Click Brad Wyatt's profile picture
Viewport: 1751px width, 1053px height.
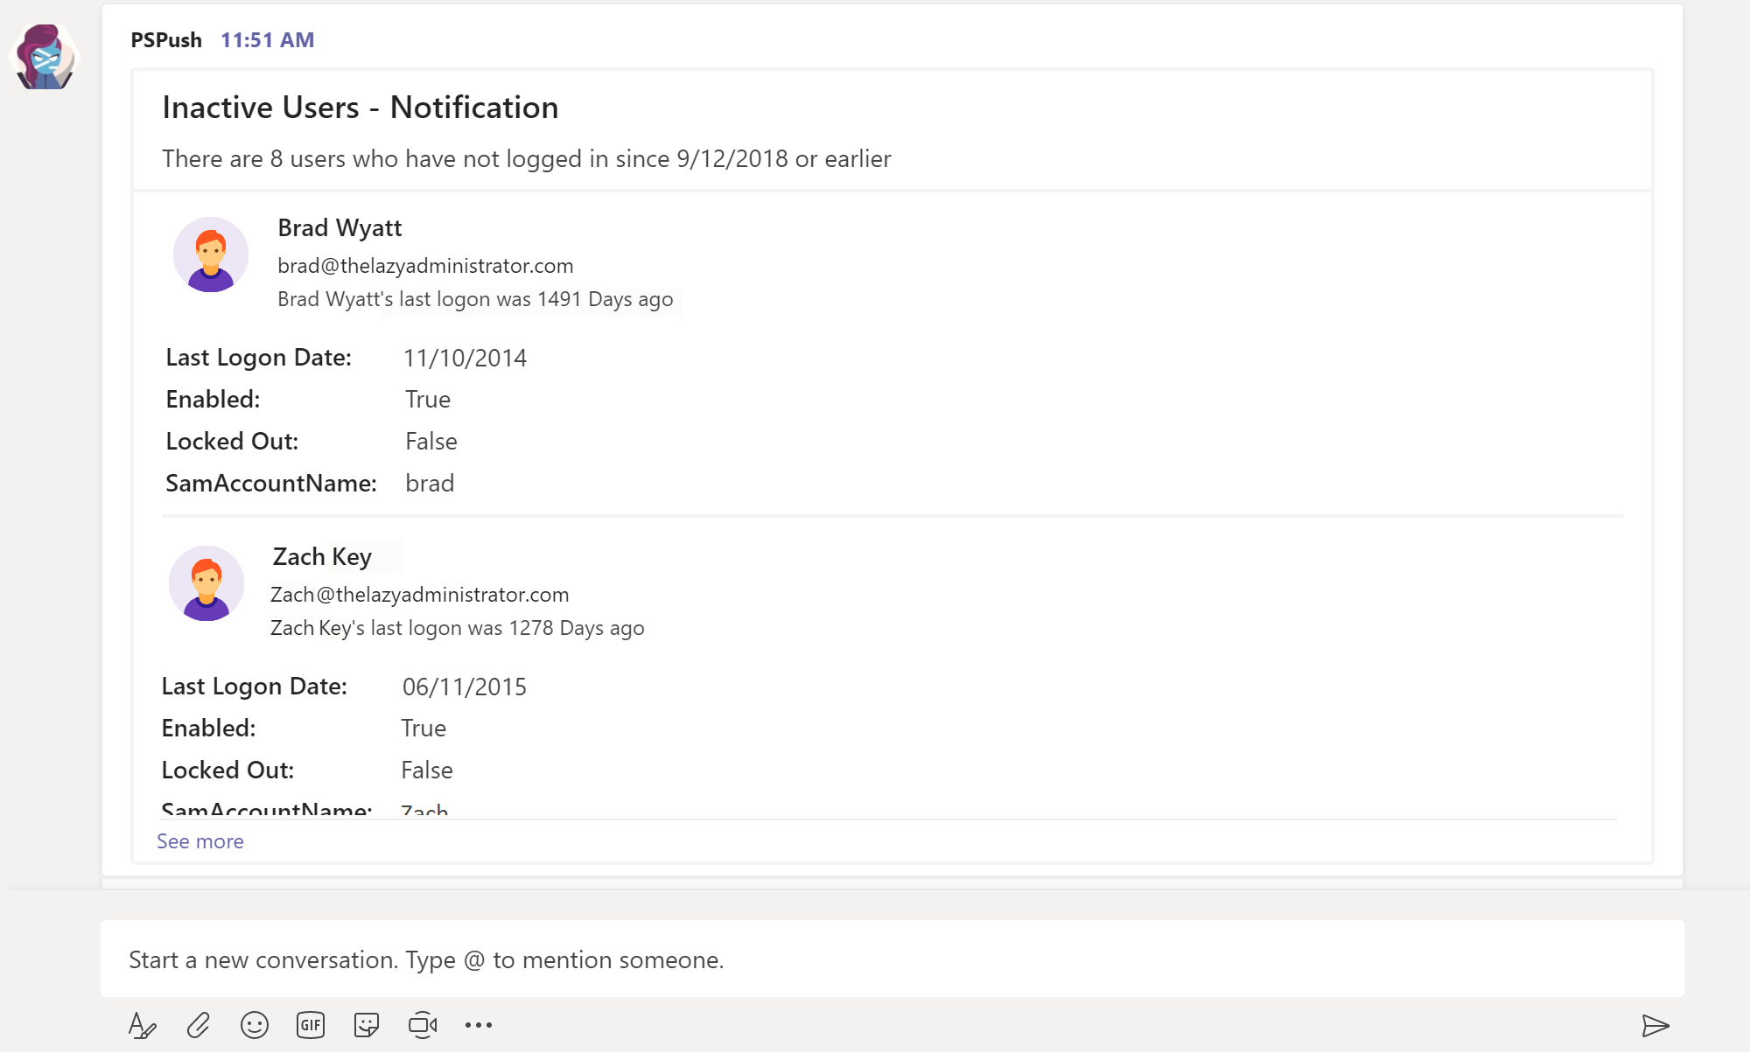pos(211,255)
